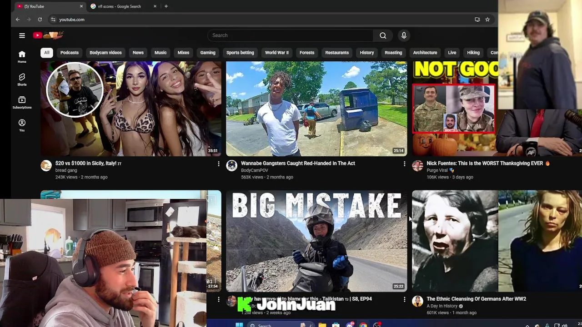The height and width of the screenshot is (327, 582).
Task: Select the History filter chip
Action: [367, 53]
